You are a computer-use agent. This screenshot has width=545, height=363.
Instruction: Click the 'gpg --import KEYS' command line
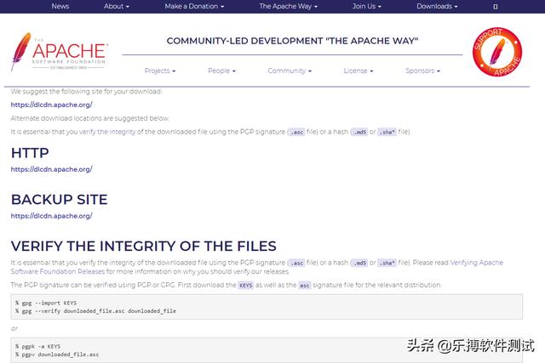(x=46, y=303)
